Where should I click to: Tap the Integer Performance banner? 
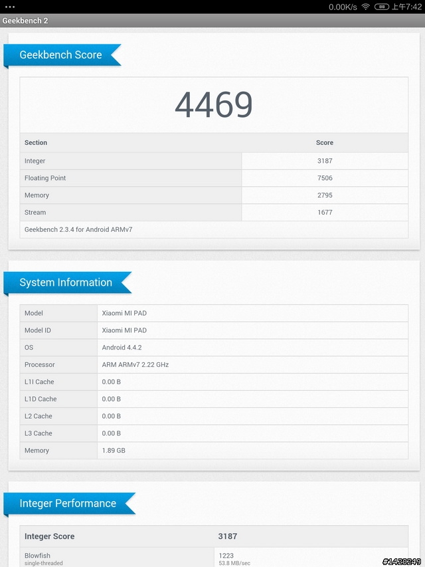point(69,503)
